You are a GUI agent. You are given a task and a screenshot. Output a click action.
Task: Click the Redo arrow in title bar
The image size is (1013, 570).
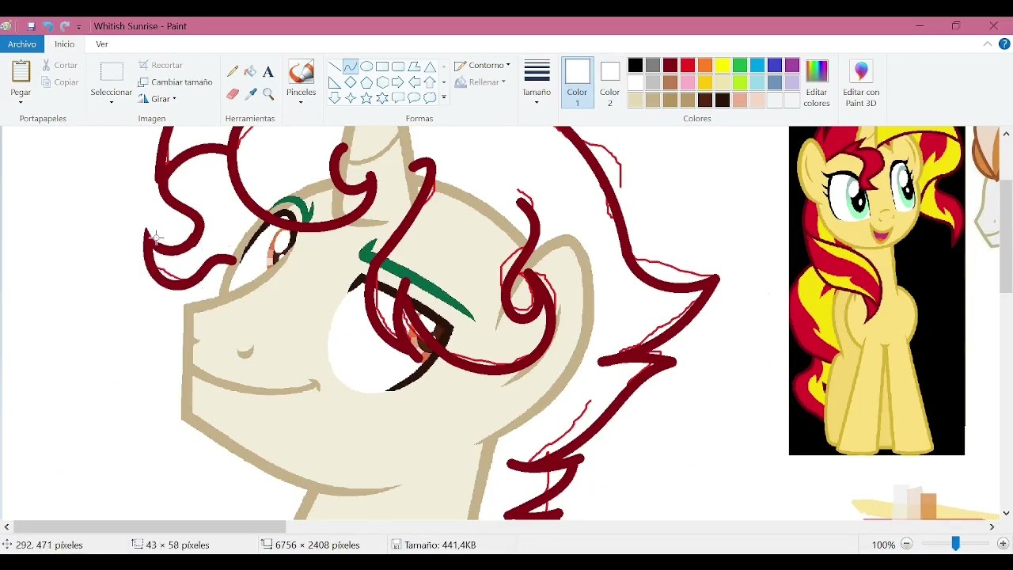pyautogui.click(x=65, y=26)
